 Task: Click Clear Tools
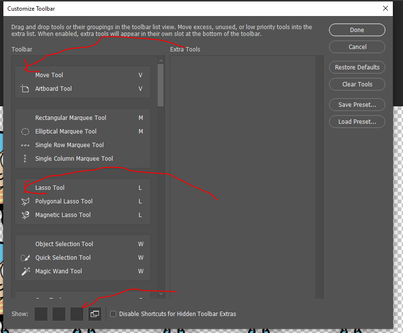click(x=357, y=84)
